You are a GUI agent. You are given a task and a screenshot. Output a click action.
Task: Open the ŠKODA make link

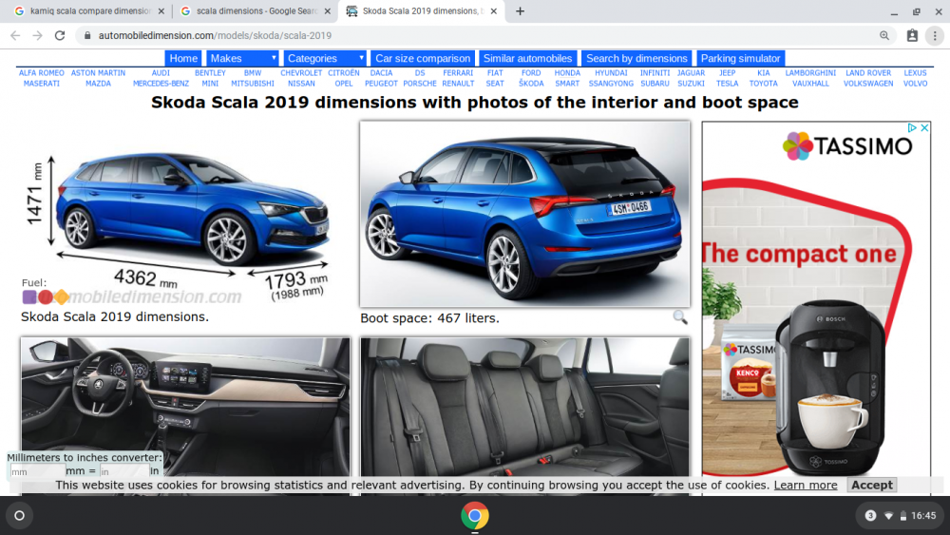coord(531,84)
